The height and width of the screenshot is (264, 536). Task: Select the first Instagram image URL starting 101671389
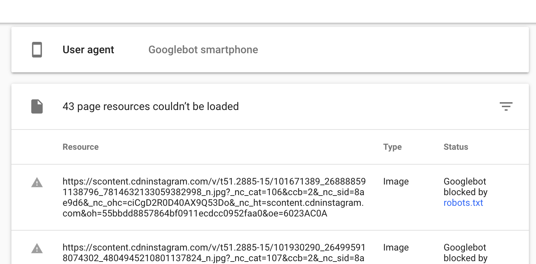[214, 198]
